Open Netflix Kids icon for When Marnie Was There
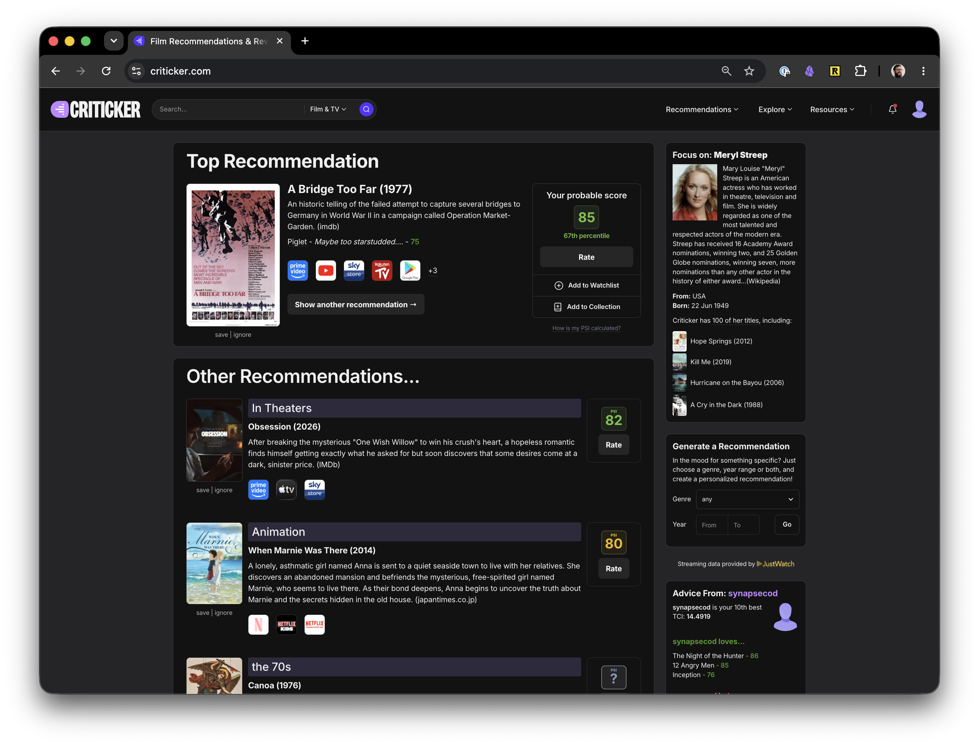Image resolution: width=979 pixels, height=746 pixels. [x=286, y=624]
